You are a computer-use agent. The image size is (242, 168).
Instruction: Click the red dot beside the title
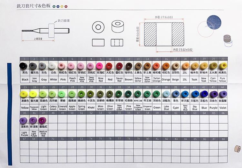(66, 6)
